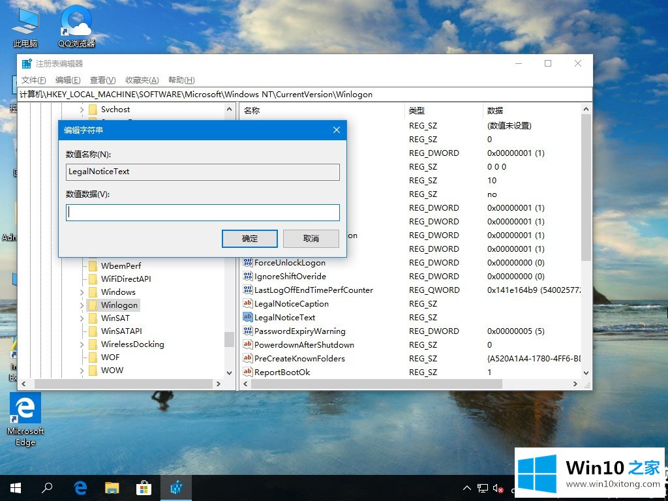Open the 此电脑 desktop icon
668x501 pixels.
tap(25, 27)
